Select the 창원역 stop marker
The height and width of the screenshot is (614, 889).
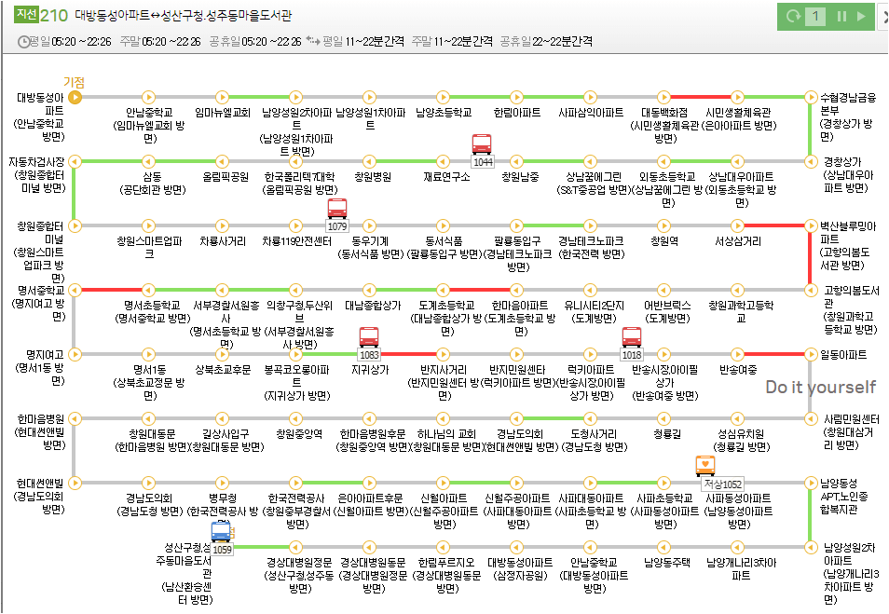[663, 225]
